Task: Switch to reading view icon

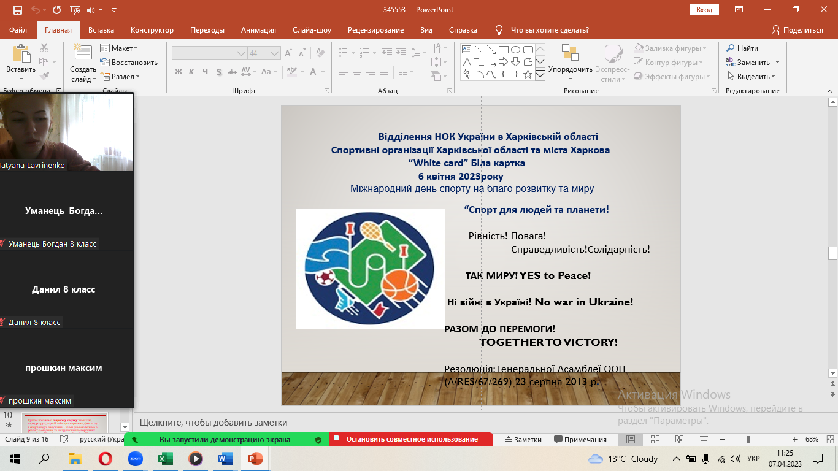Action: [678, 440]
